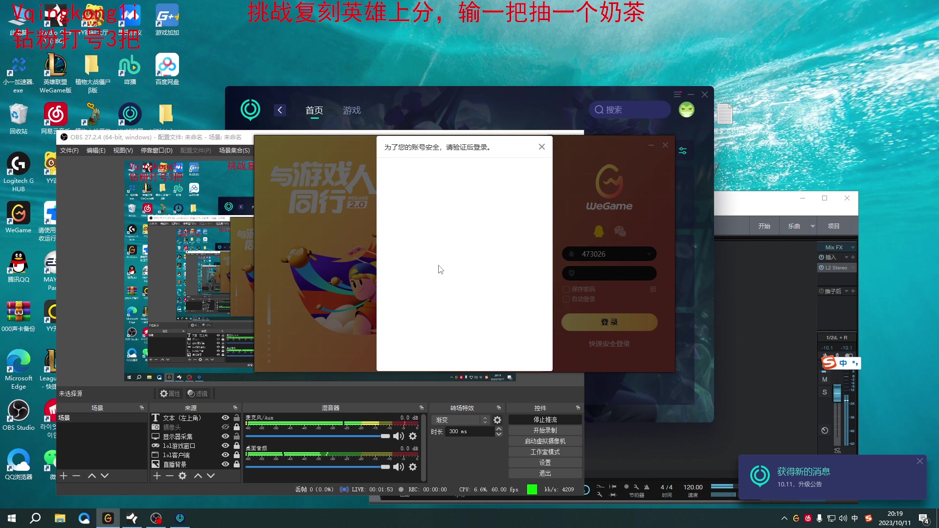Image resolution: width=939 pixels, height=528 pixels.
Task: Hide the lol客户端 source
Action: [x=225, y=455]
